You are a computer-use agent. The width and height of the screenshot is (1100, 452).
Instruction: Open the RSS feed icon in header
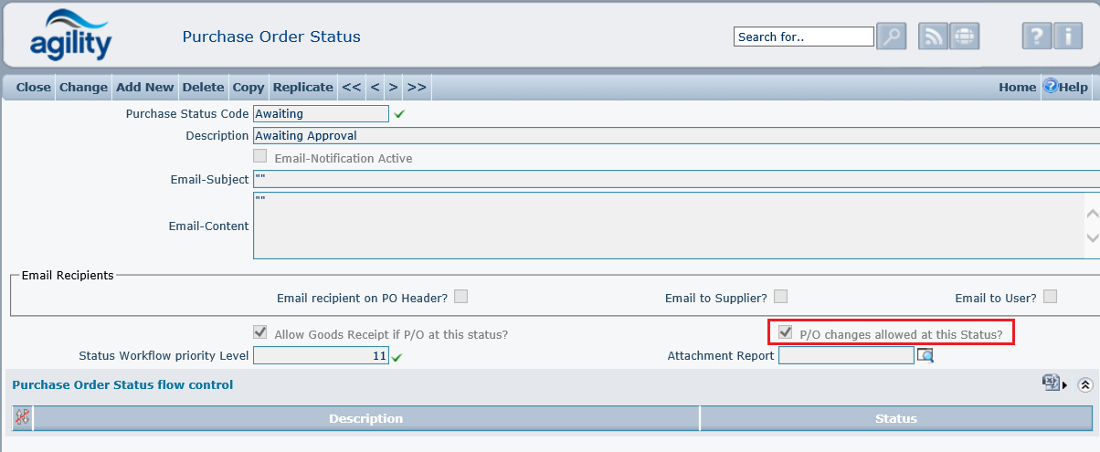click(933, 37)
